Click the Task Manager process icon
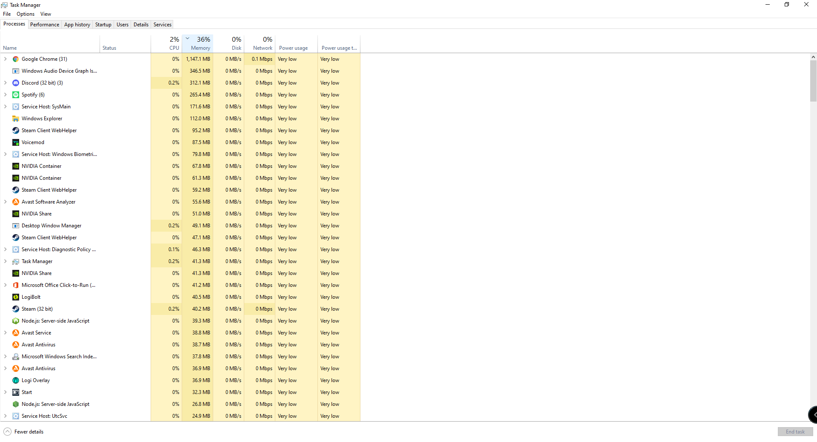The image size is (817, 442). click(x=16, y=261)
